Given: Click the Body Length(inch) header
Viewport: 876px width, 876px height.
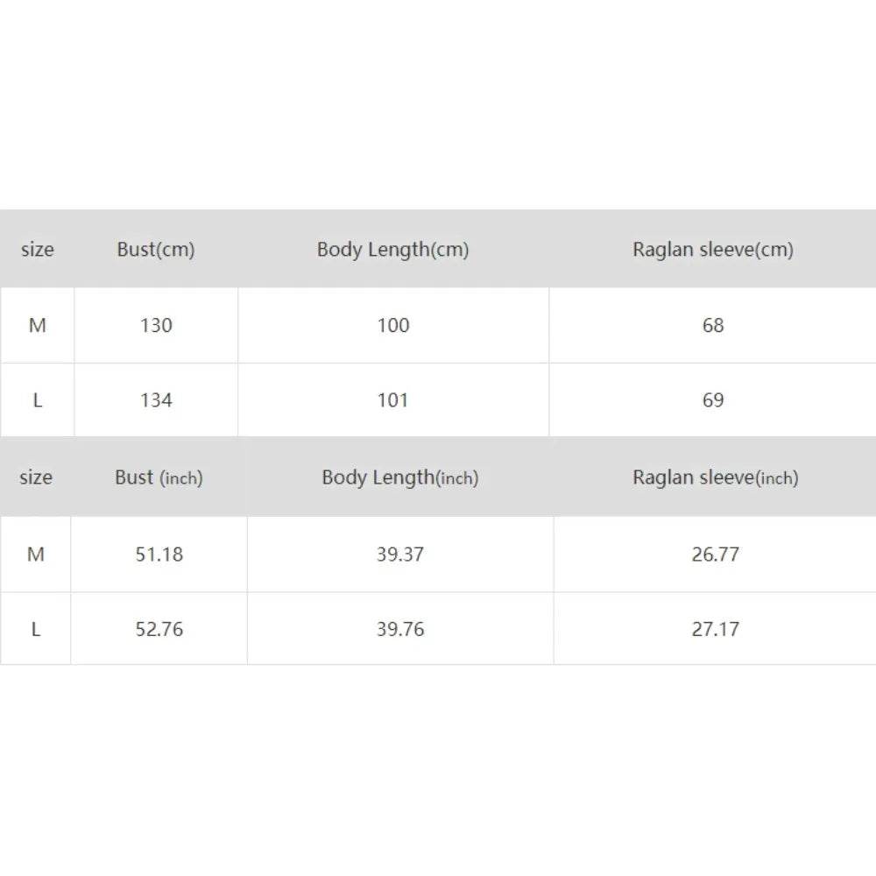Looking at the screenshot, I should pos(400,478).
